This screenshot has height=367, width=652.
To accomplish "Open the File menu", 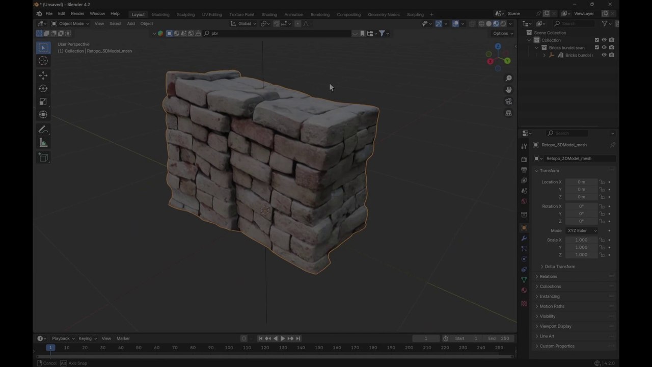I will point(49,14).
